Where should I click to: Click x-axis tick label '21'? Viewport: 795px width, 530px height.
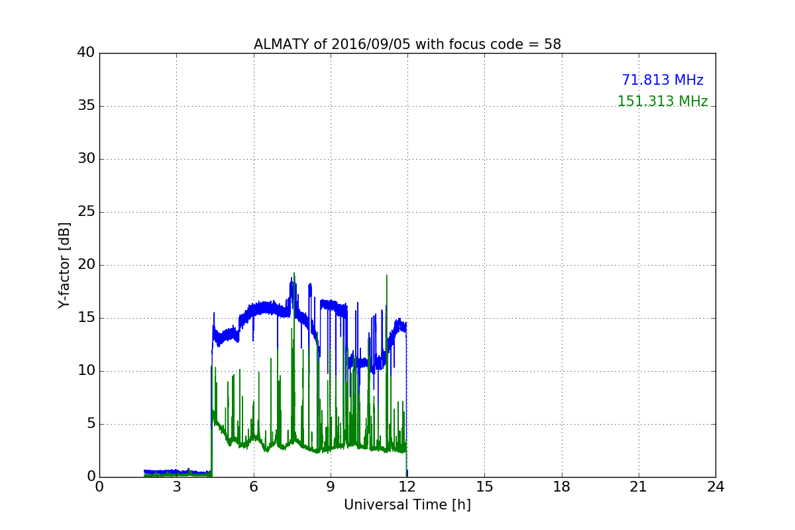click(x=639, y=487)
